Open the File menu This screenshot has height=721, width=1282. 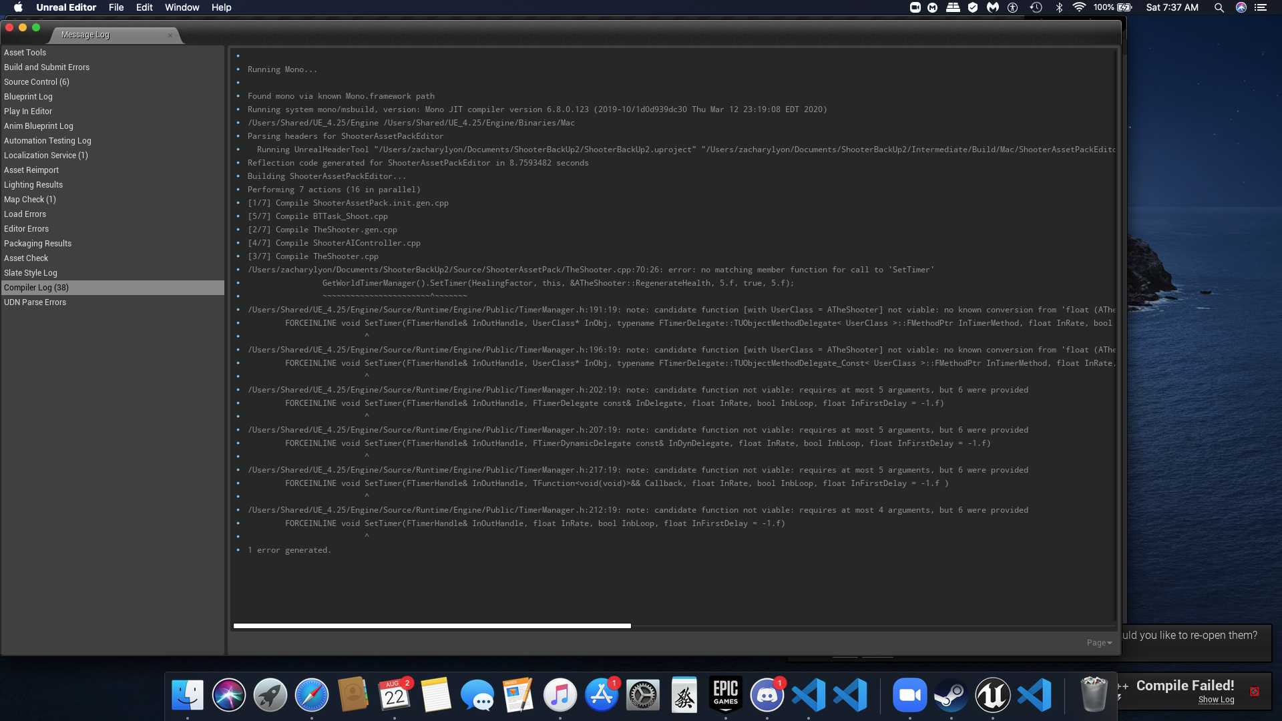tap(116, 7)
